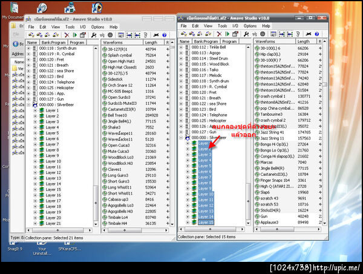363x274 pixels.
Task: Expand Layer 15 in right window tree
Action: (x=188, y=222)
